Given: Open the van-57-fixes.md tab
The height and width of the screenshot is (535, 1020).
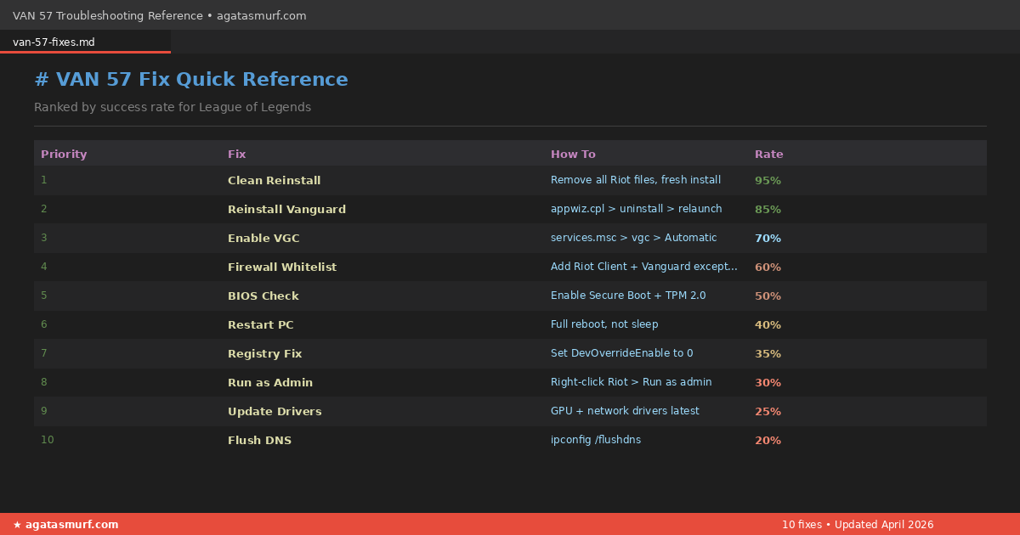Looking at the screenshot, I should 85,42.
